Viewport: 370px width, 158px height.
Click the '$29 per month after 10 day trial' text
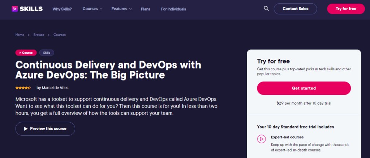304,103
